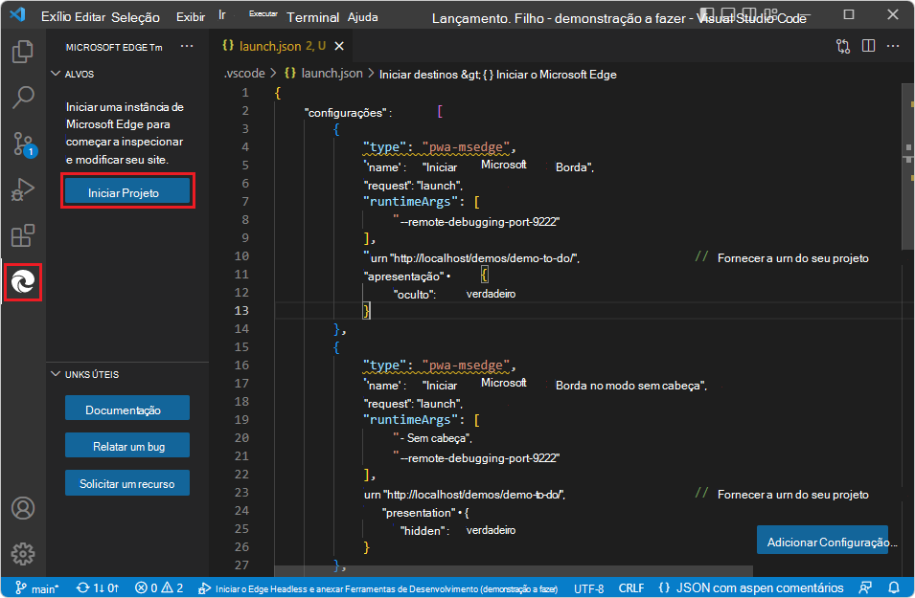Open the Extensions view icon
The image size is (915, 598).
pos(23,235)
